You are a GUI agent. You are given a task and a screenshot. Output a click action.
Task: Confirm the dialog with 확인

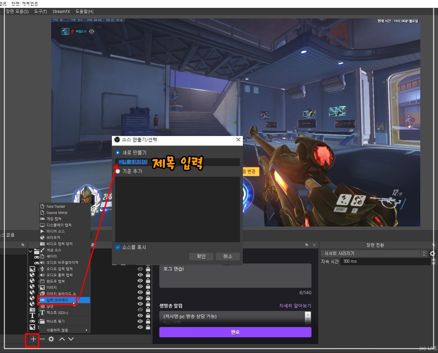pos(201,256)
